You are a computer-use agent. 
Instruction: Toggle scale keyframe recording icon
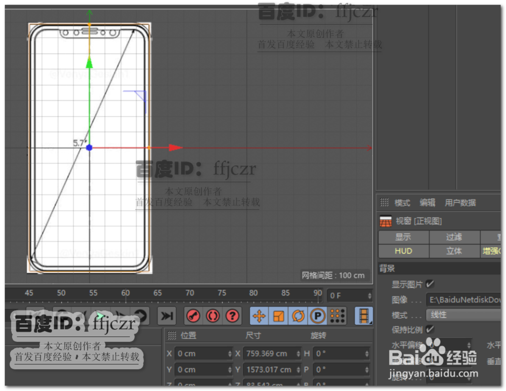(278, 316)
